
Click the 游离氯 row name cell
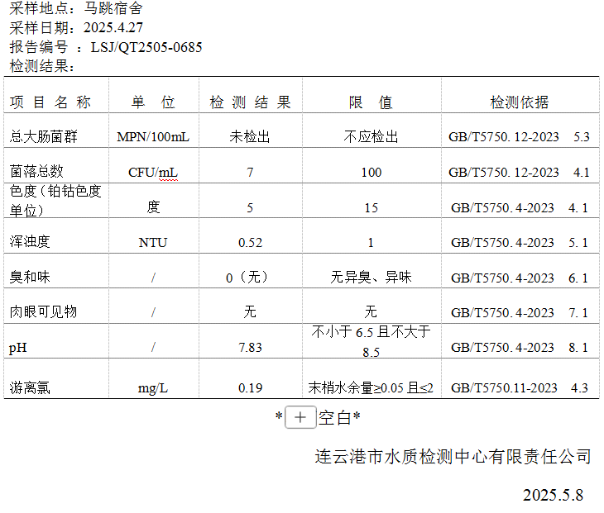[x=30, y=387]
